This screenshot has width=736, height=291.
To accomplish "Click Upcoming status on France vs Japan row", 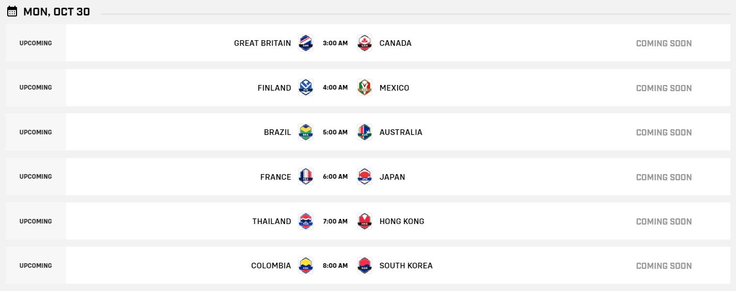I will [x=36, y=177].
